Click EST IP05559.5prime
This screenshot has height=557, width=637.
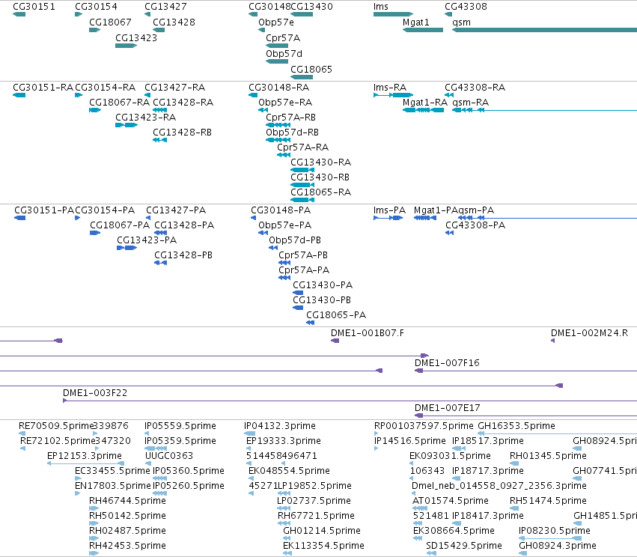pos(147,433)
